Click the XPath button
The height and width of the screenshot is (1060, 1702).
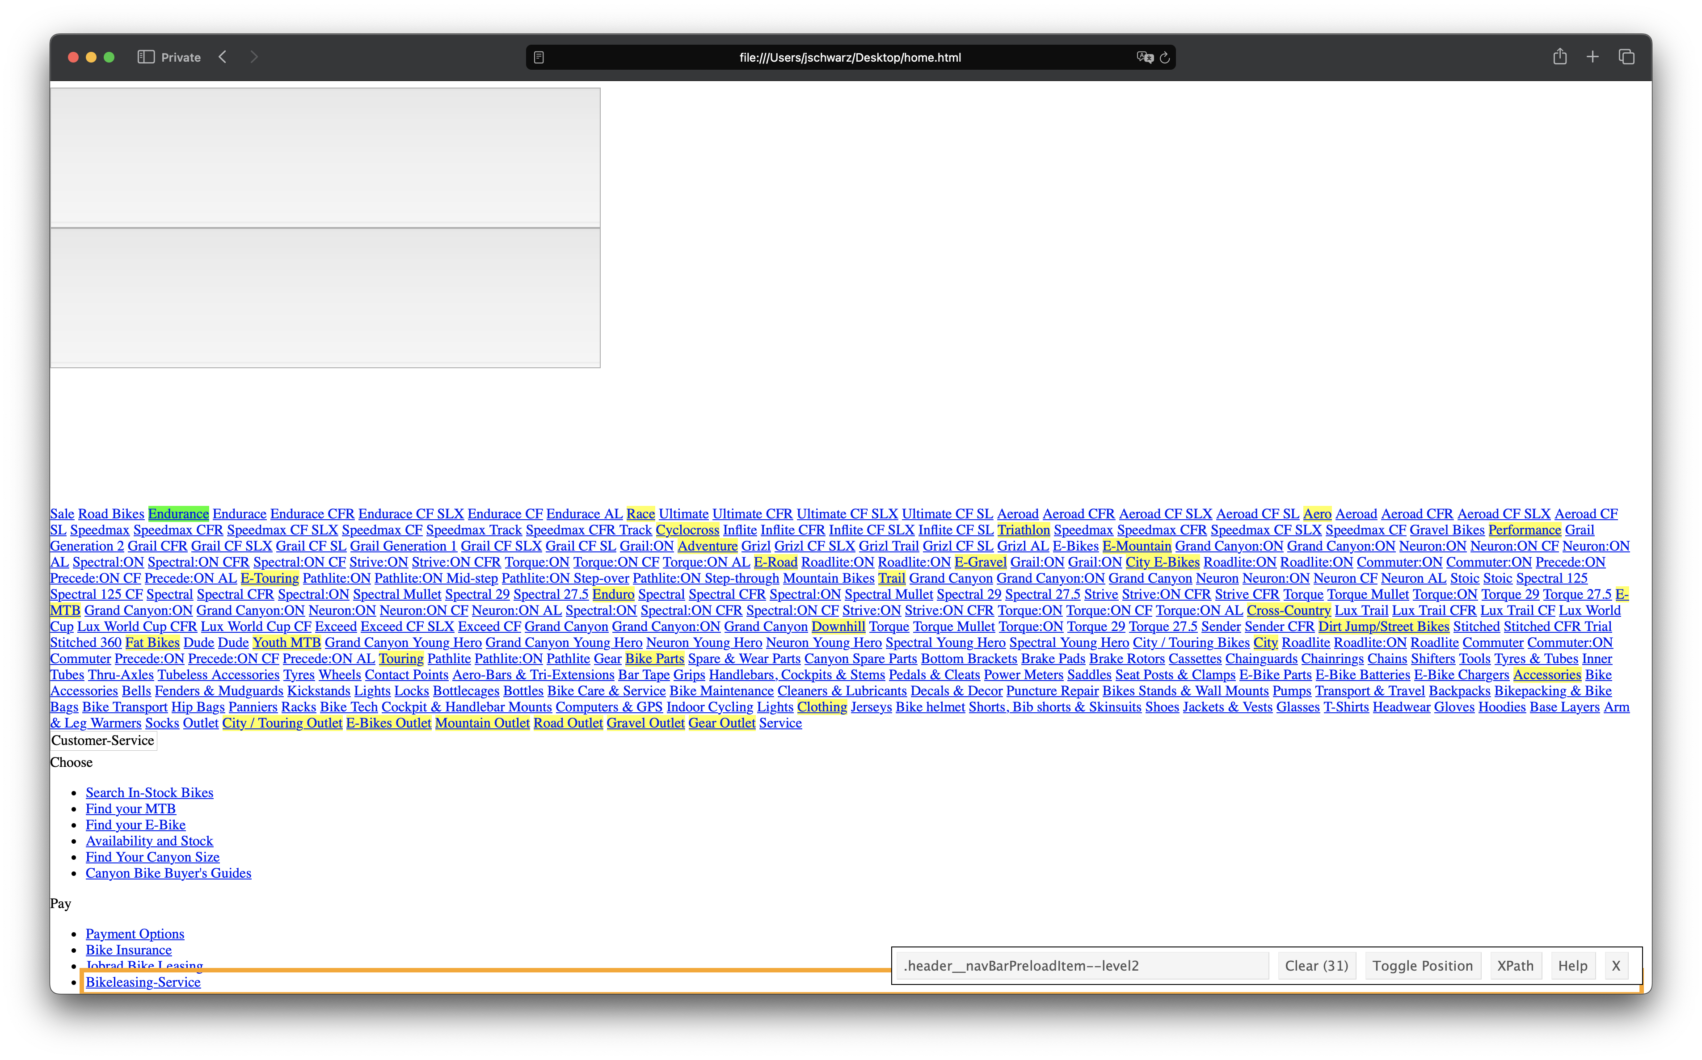click(x=1515, y=965)
